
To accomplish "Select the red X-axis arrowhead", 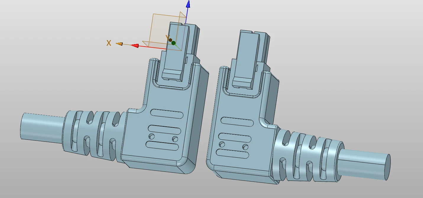I will [x=135, y=46].
